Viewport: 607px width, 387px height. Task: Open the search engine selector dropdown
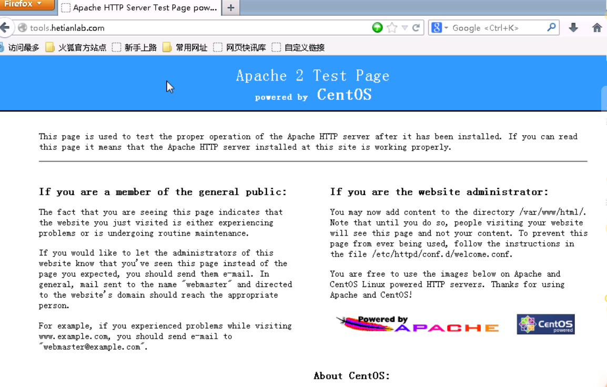[439, 28]
